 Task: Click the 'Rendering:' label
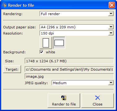click(x=13, y=14)
